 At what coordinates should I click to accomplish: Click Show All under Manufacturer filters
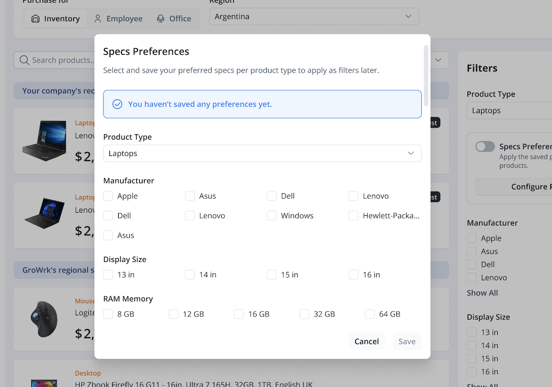[482, 293]
